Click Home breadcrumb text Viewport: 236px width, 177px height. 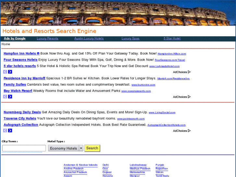point(6,44)
